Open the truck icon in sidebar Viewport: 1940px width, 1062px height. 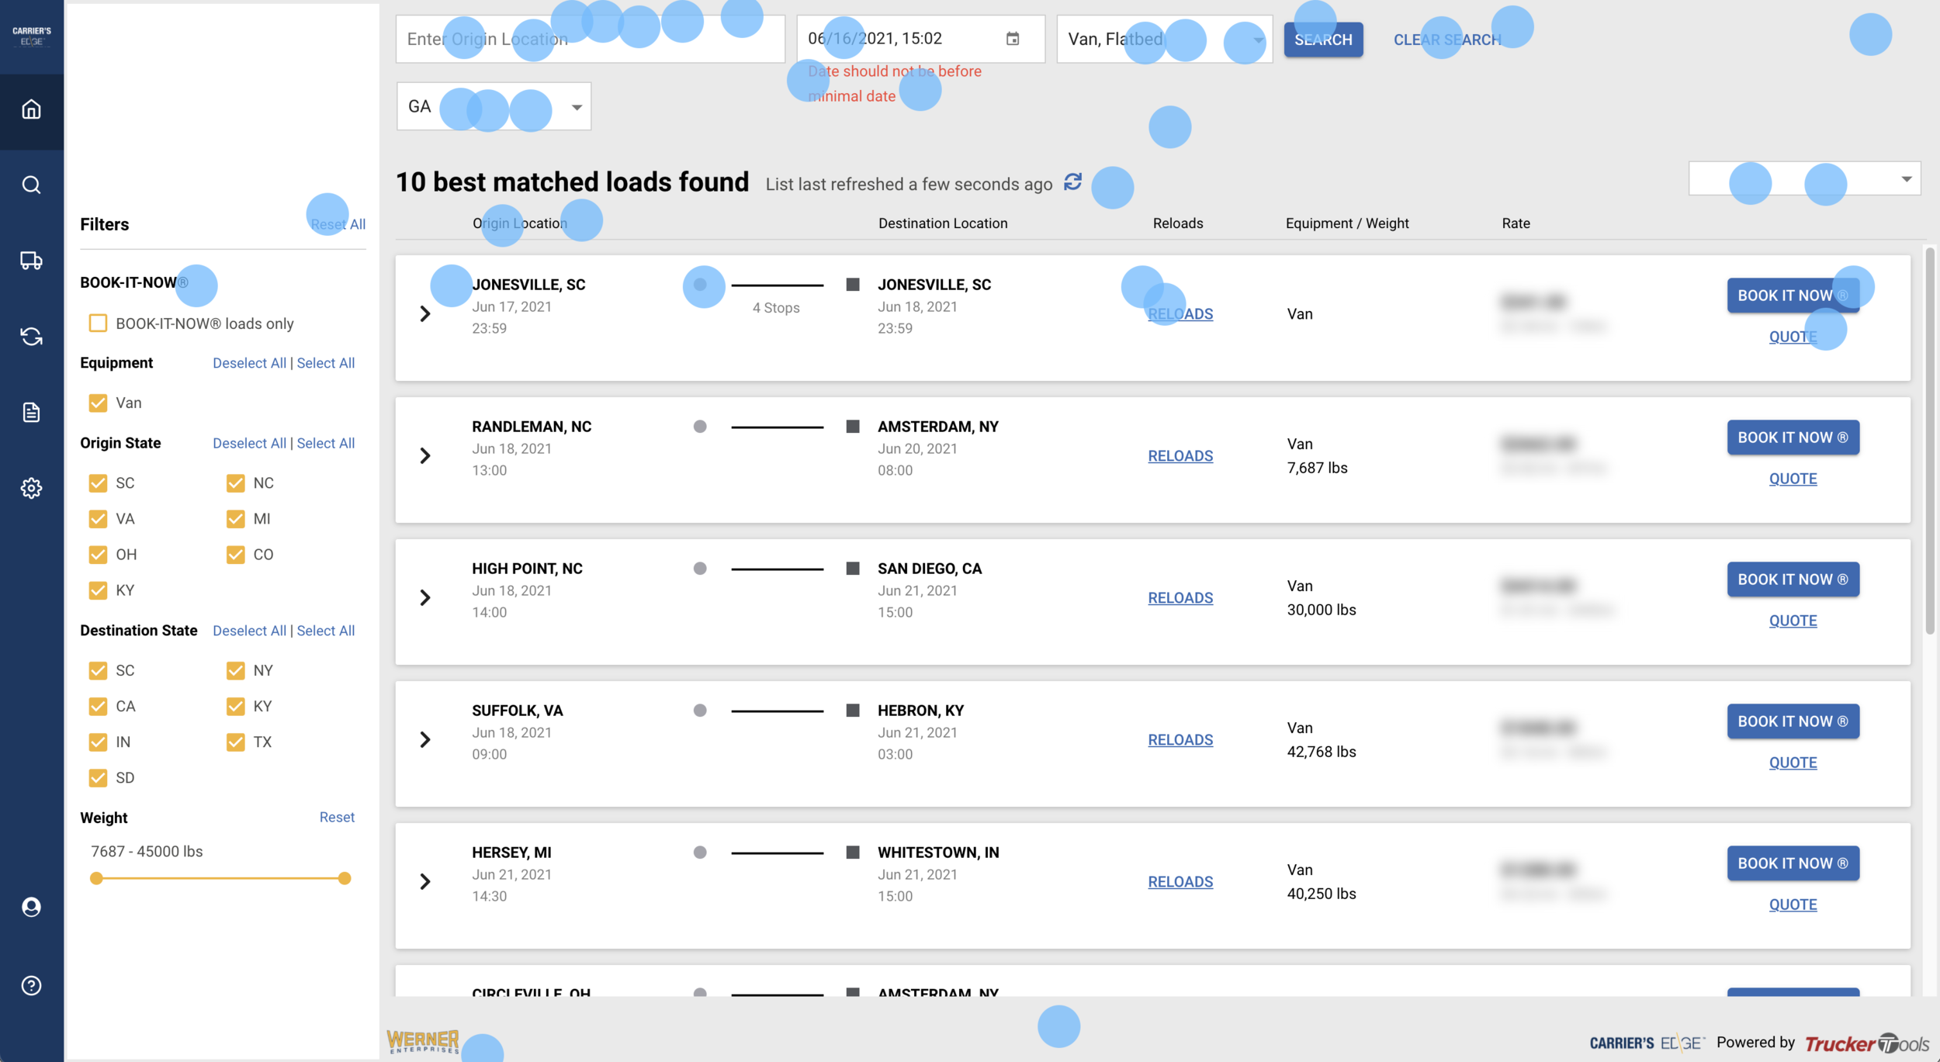point(31,261)
